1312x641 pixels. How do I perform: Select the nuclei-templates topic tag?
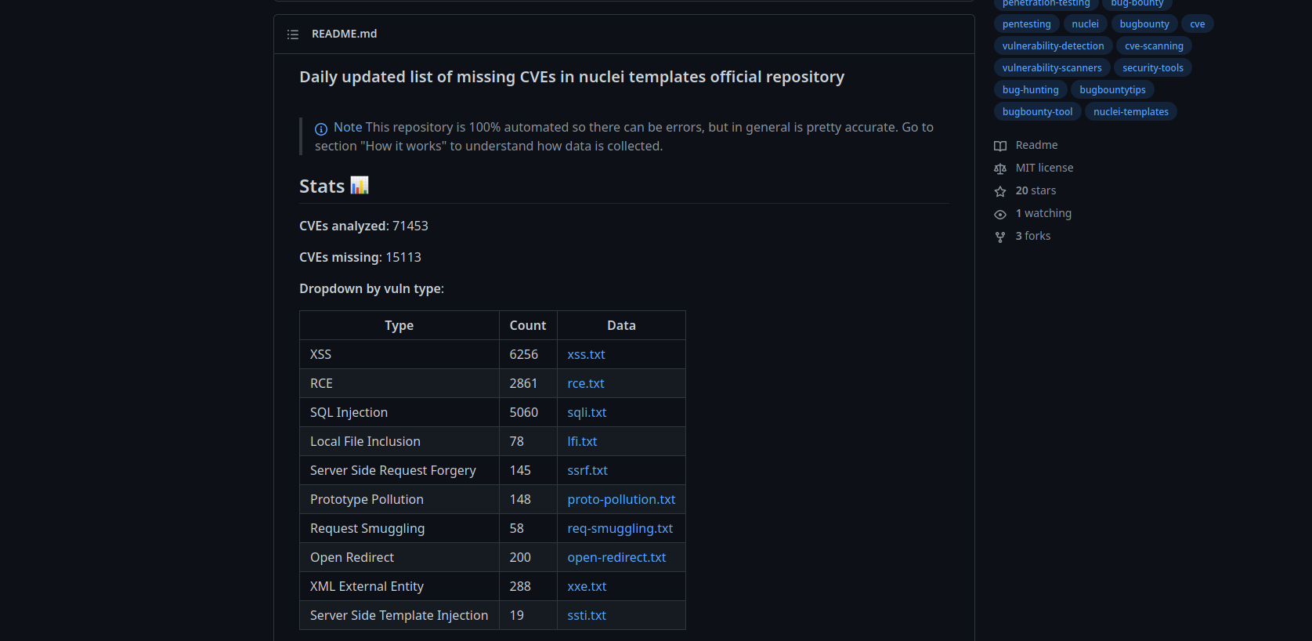(x=1130, y=112)
